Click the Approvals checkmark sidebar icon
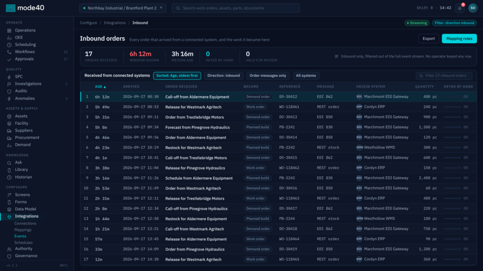 tap(9, 59)
